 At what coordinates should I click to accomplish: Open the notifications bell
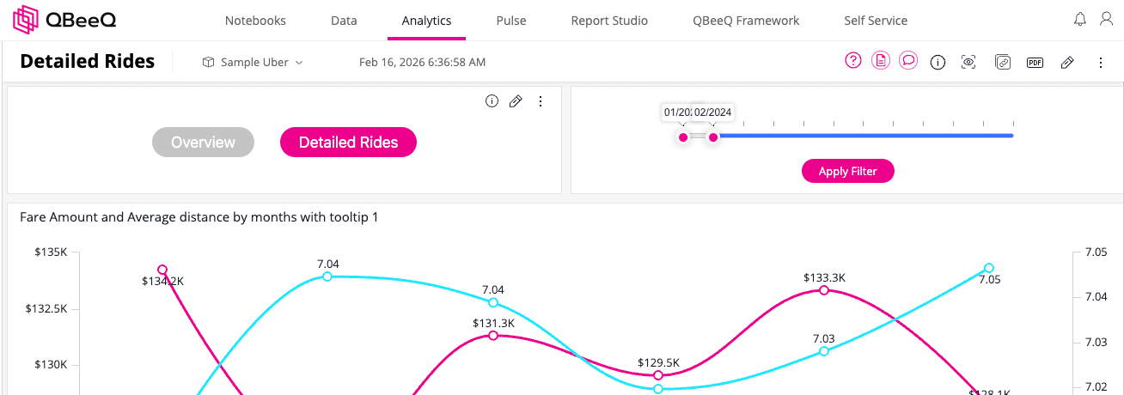(1080, 19)
